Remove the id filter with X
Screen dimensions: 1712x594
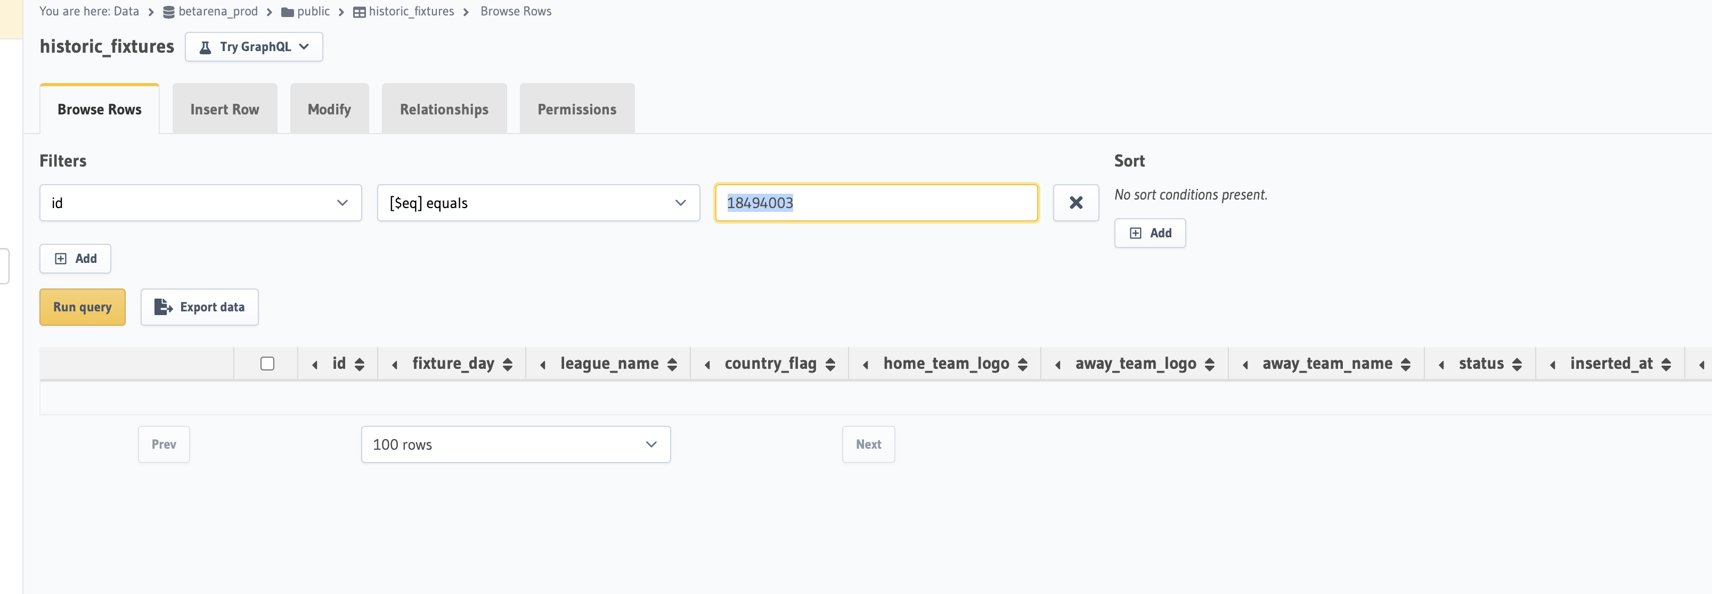1075,203
